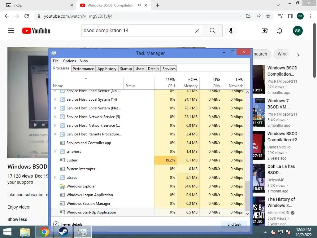
Task: Click the YouTube logo
Action: pos(36,31)
